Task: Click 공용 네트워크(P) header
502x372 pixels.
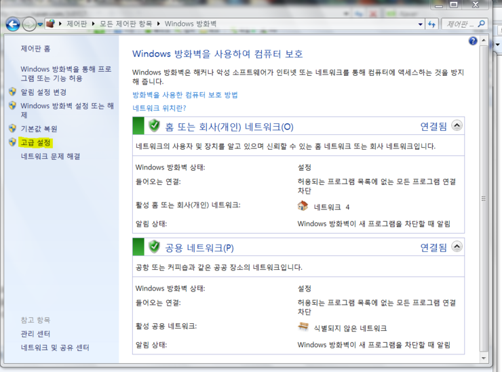Action: [199, 248]
